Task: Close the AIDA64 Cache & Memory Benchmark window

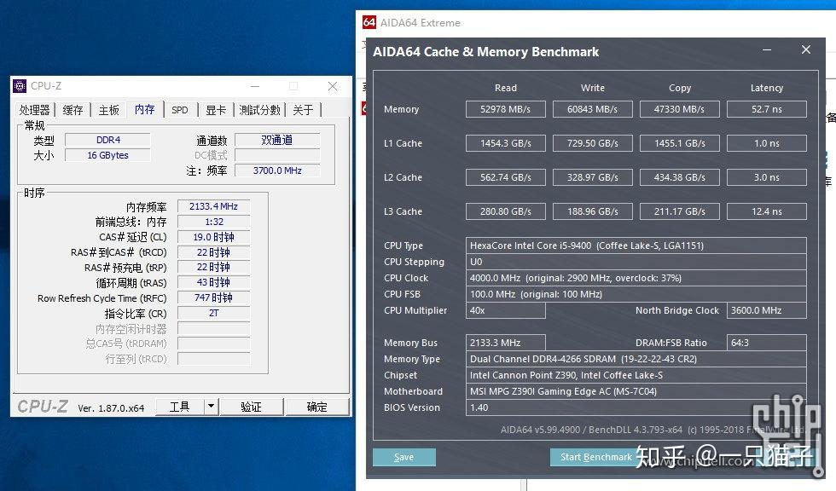Action: [805, 49]
